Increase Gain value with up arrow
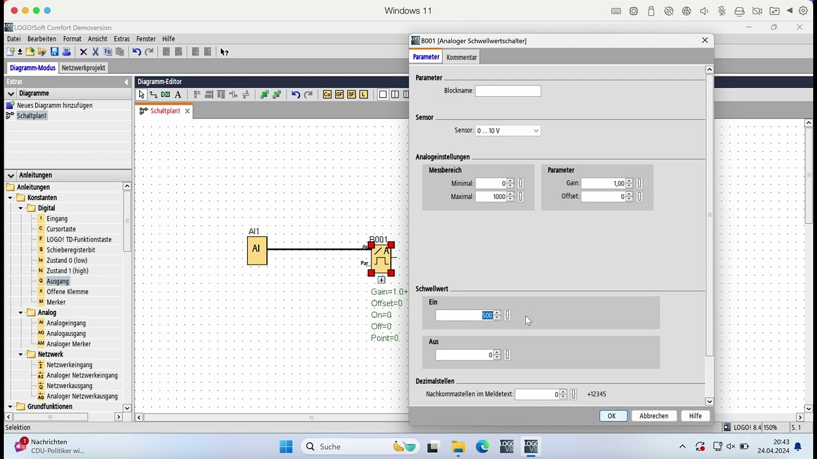Viewport: 817px width, 459px height. point(629,181)
